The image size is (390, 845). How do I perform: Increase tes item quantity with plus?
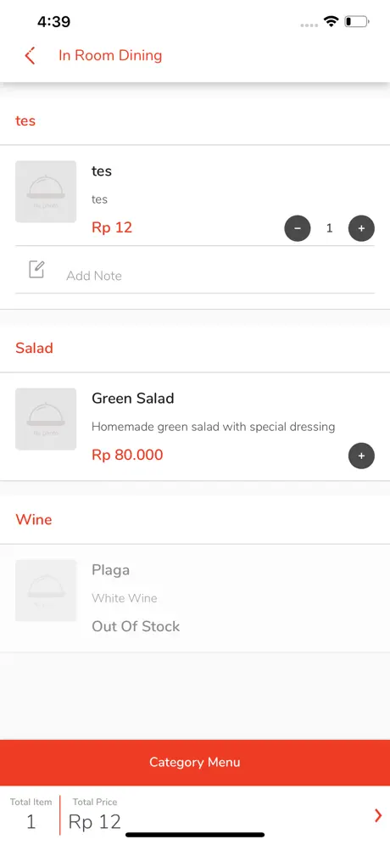point(361,228)
